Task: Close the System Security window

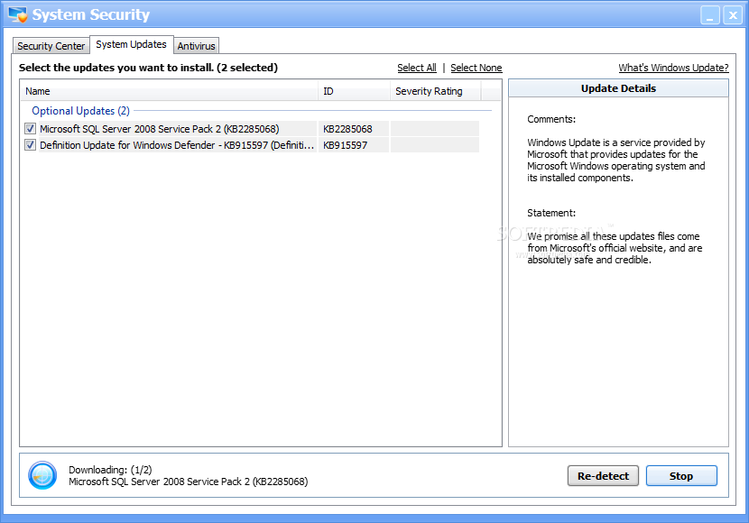Action: (732, 15)
